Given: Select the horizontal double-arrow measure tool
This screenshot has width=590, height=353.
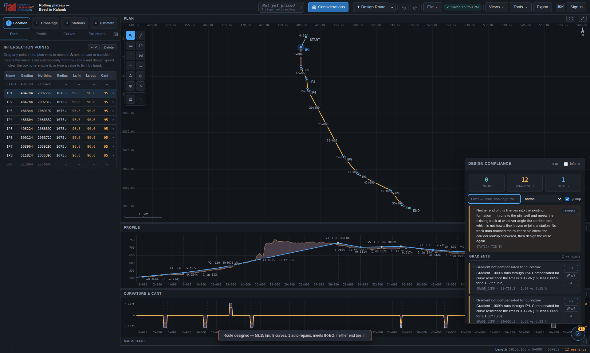Looking at the screenshot, I should [x=140, y=66].
